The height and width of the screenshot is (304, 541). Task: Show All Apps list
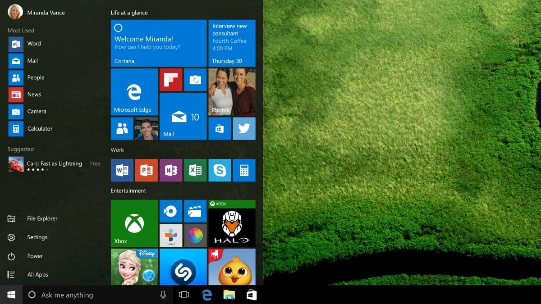click(x=28, y=275)
